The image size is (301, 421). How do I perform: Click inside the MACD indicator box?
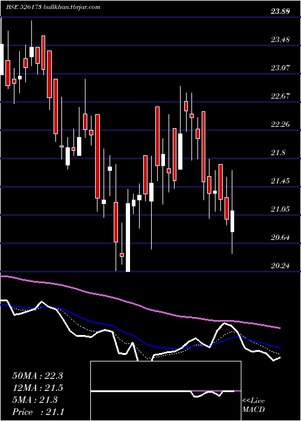click(166, 391)
